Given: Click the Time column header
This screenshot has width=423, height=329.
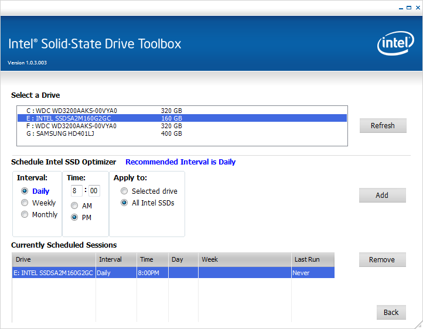Looking at the screenshot, I should (153, 259).
